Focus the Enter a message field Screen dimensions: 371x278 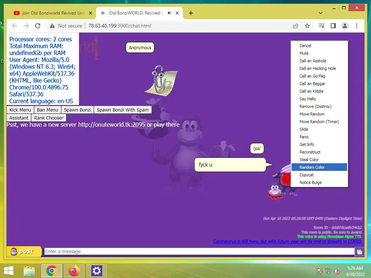199,251
